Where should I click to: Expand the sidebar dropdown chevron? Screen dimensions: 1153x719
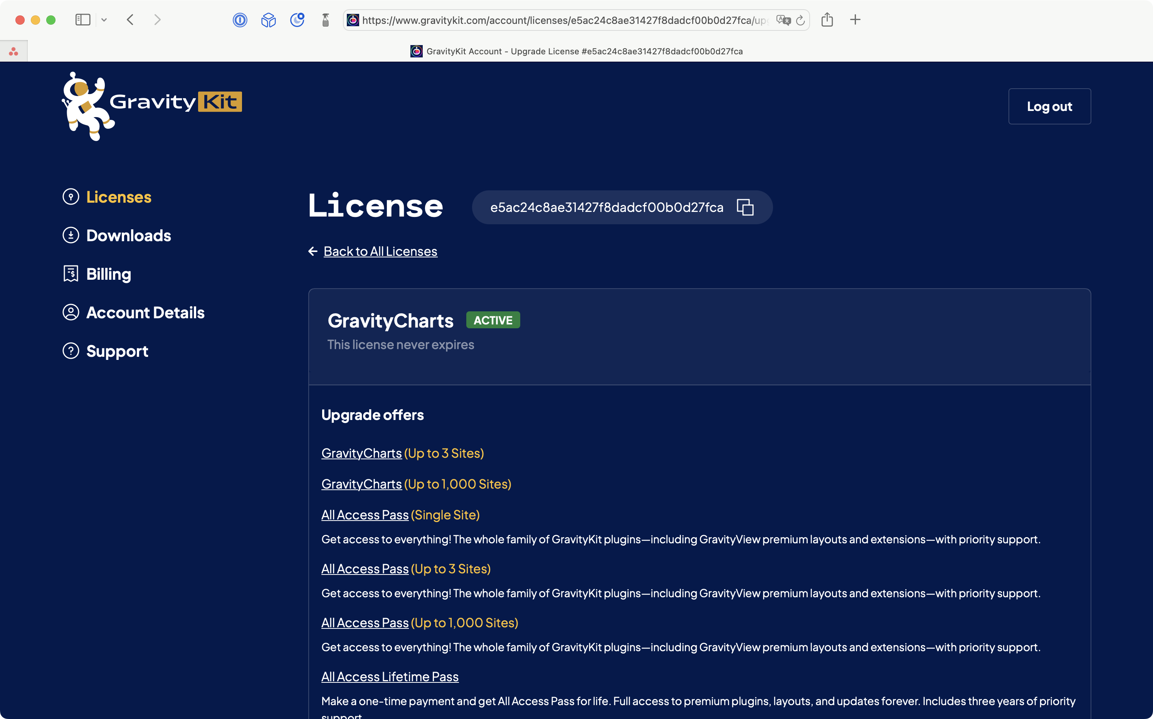[x=104, y=20]
